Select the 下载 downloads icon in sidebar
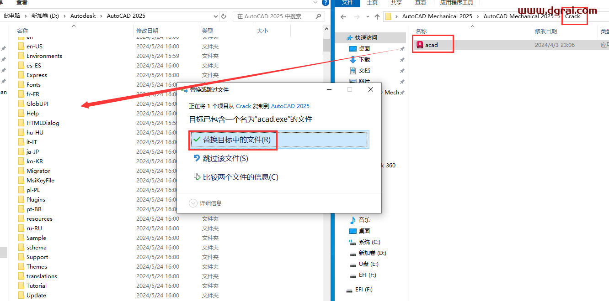The width and height of the screenshot is (609, 301). (x=353, y=60)
